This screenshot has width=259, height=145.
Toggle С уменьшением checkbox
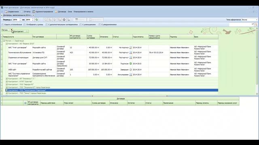[x=81, y=25]
